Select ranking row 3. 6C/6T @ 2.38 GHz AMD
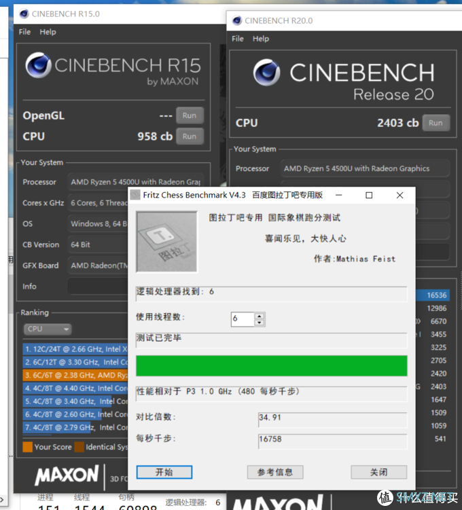The image size is (462, 510). coord(75,375)
